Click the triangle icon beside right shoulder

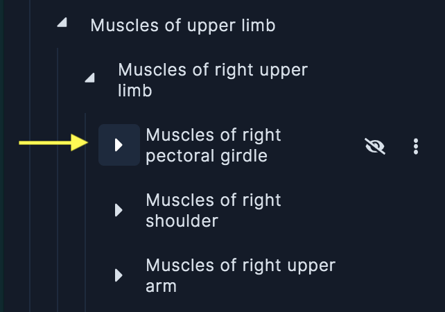pyautogui.click(x=119, y=210)
